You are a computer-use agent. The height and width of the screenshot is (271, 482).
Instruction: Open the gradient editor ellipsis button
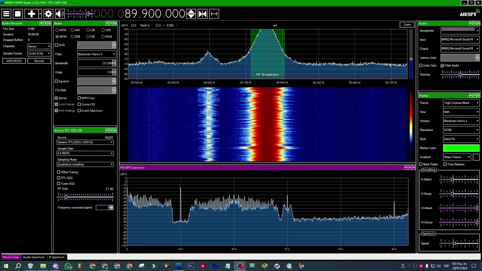[476, 157]
